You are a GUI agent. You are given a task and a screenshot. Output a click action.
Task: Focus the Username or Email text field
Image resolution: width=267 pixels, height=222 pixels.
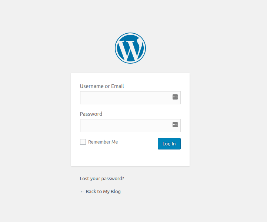point(125,98)
